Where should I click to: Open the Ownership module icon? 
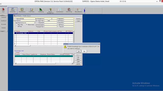pos(12,10)
